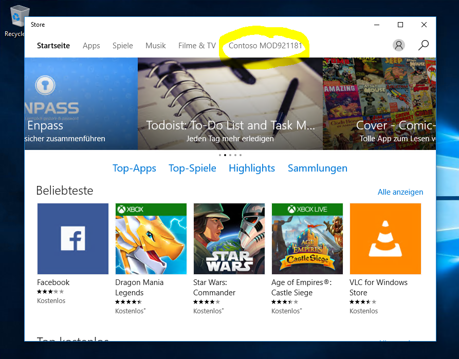This screenshot has width=459, height=359.
Task: Open the user account icon
Action: point(399,45)
